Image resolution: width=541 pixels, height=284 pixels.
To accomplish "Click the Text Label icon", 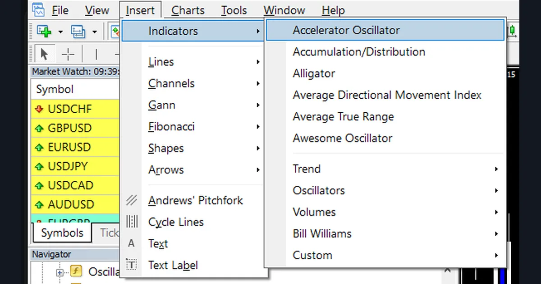I will 131,265.
